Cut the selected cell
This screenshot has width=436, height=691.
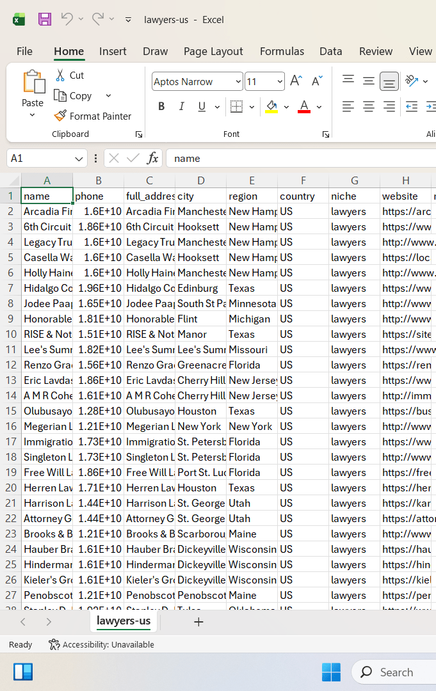pos(70,75)
